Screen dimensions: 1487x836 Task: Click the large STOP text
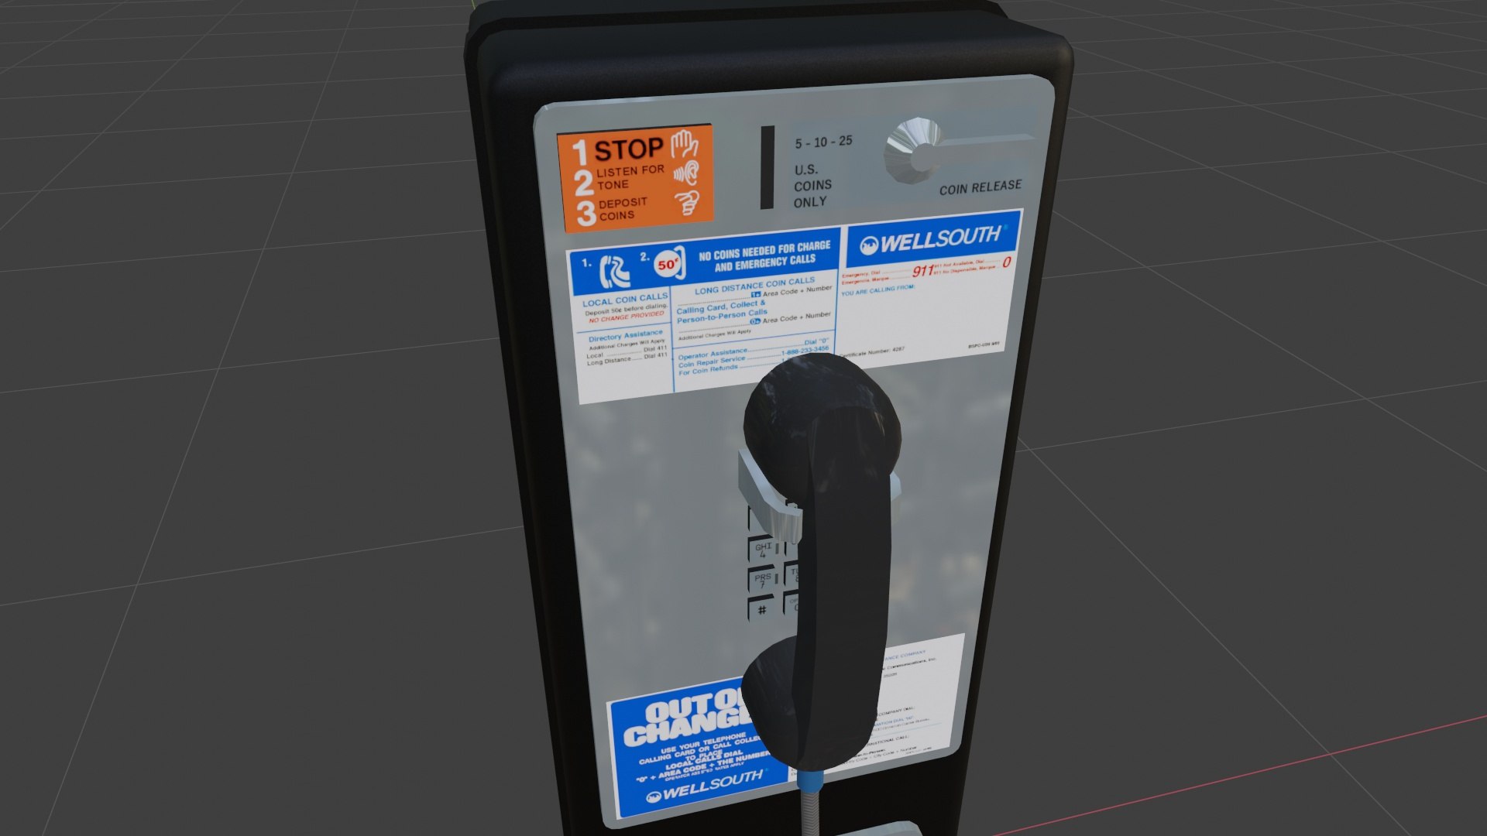[x=628, y=149]
